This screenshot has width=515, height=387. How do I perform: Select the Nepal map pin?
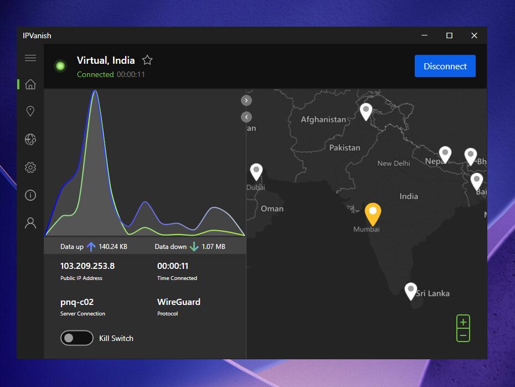click(x=445, y=155)
